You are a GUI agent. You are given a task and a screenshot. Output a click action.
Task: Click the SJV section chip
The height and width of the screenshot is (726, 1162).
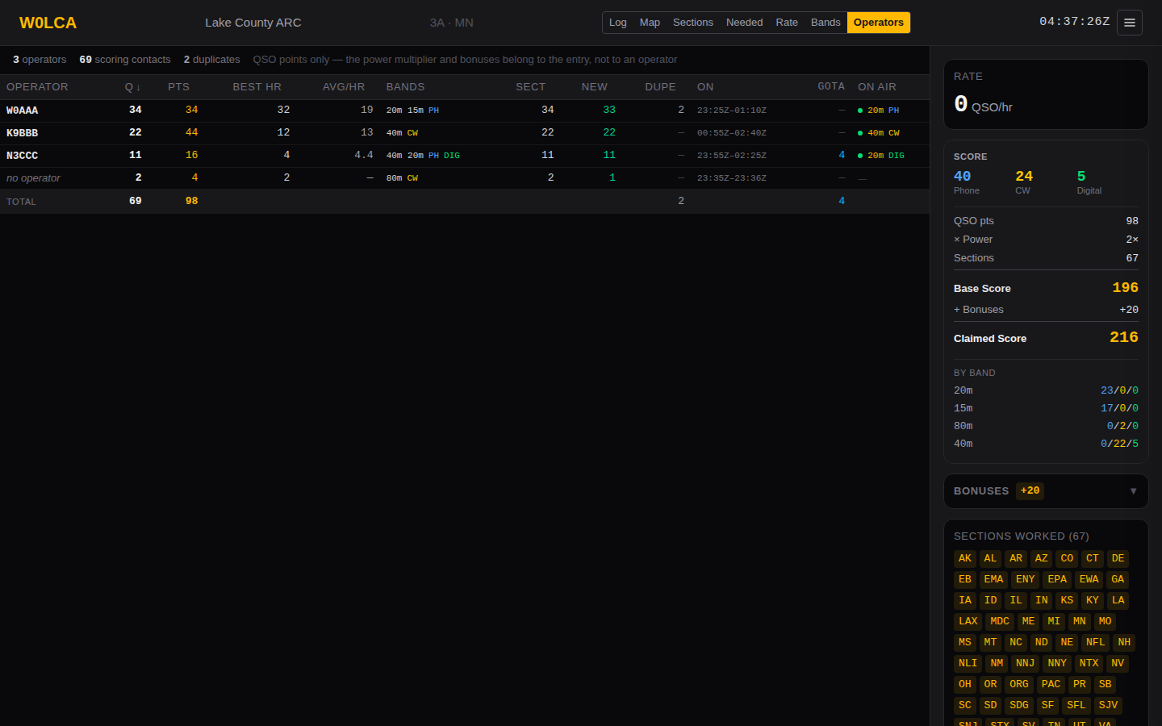click(1108, 705)
